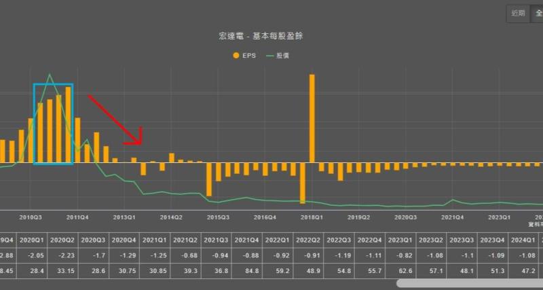543x290 pixels.
Task: Select the 2022Q3 table column header
Action: 339,240
